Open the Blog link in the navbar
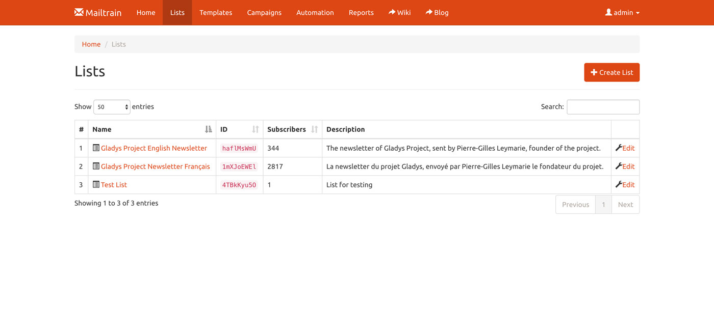714x335 pixels. (437, 12)
